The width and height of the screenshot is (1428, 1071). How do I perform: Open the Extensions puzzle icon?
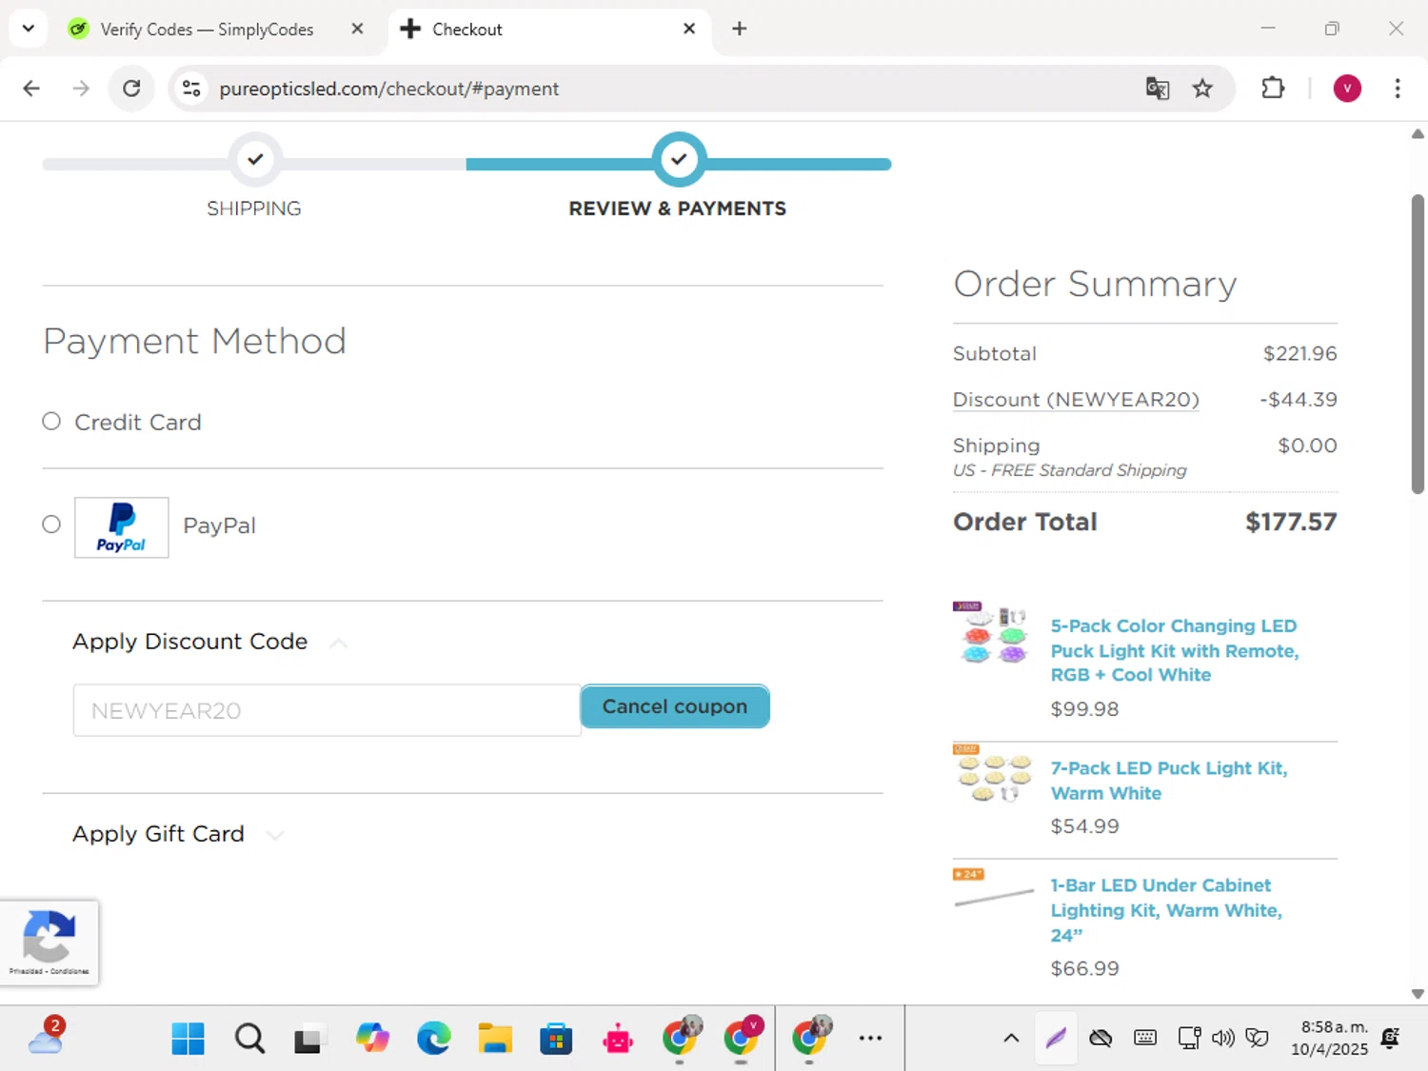point(1273,89)
